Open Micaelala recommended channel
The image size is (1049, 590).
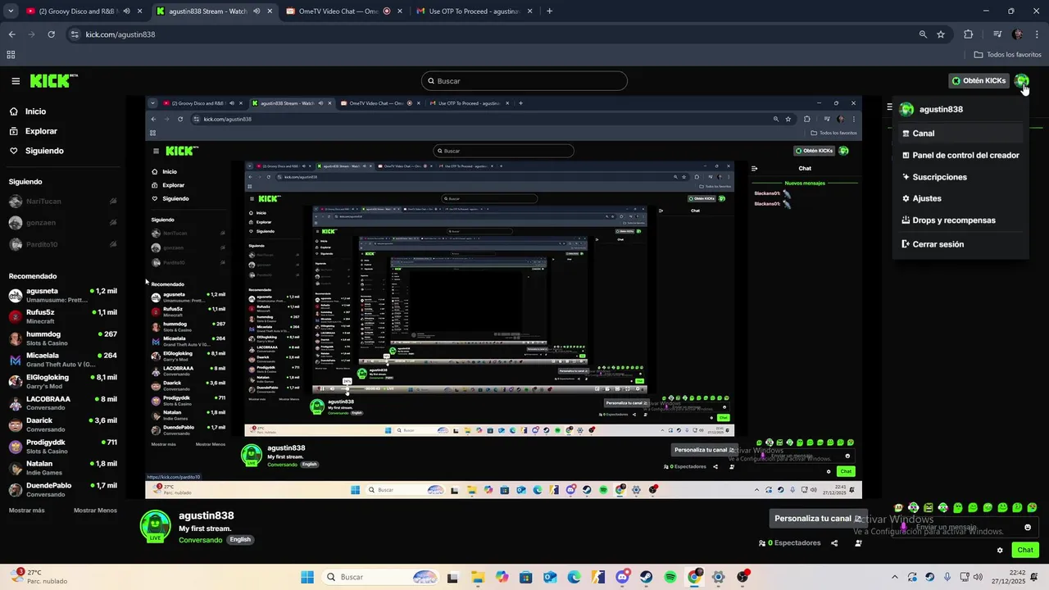click(63, 360)
